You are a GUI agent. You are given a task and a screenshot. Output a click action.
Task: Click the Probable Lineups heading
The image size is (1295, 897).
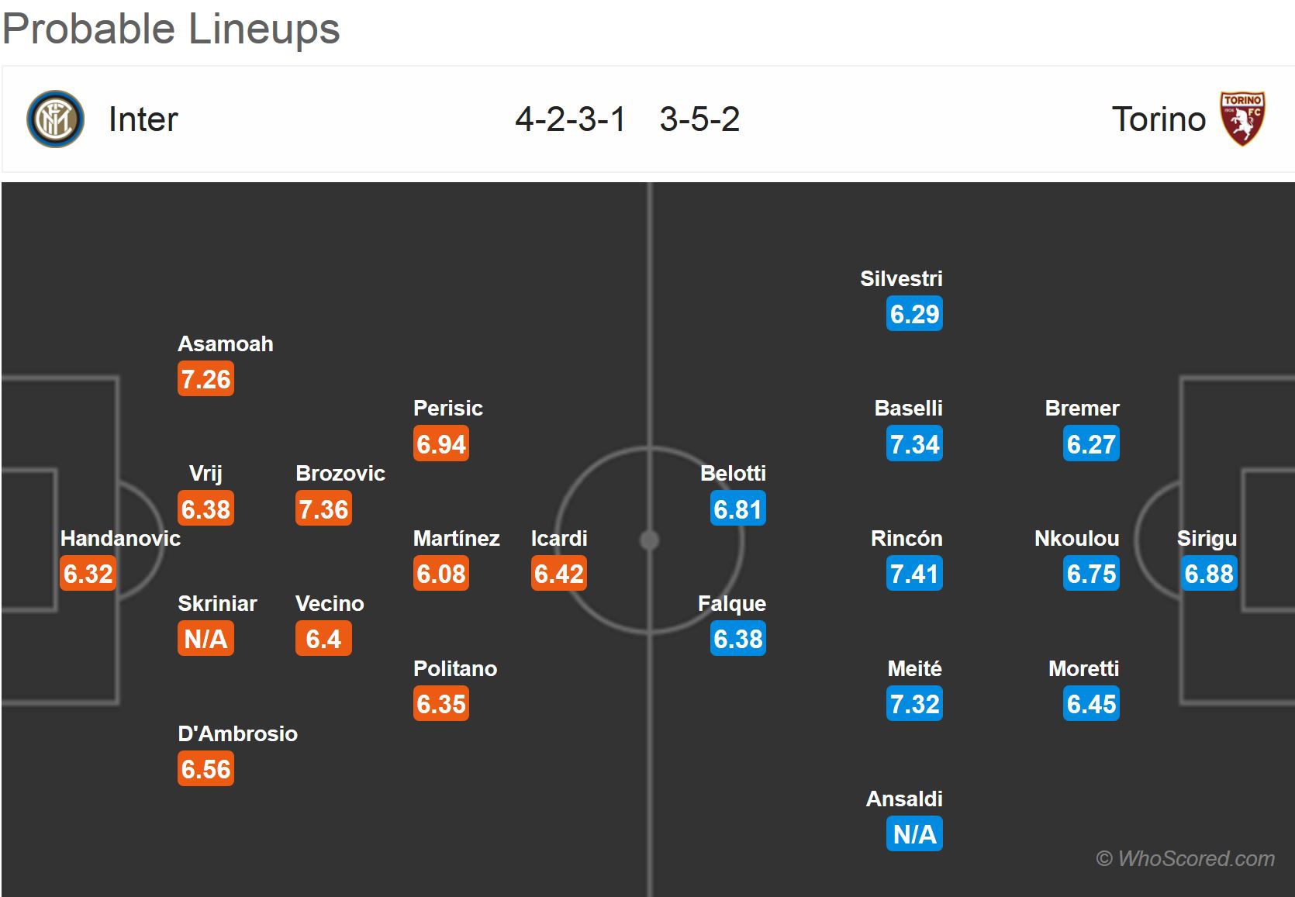point(171,29)
